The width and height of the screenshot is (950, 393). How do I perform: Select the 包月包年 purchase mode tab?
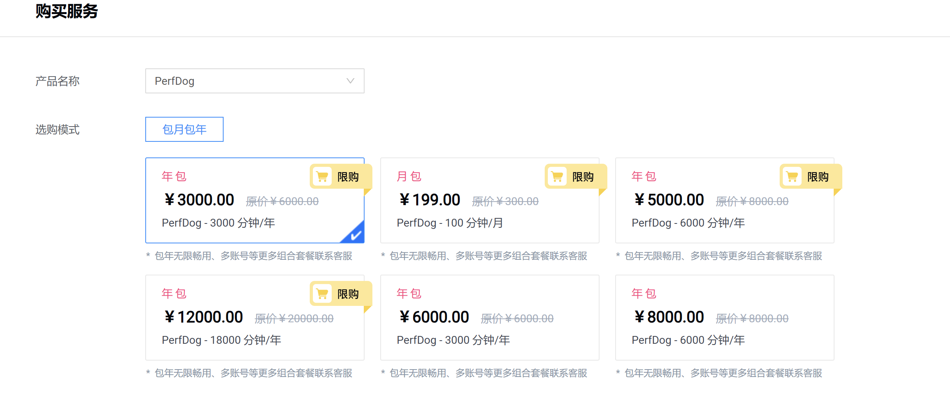tap(184, 129)
